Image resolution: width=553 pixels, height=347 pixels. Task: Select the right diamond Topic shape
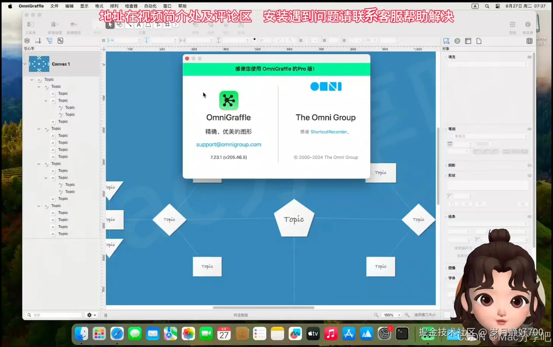[x=419, y=220]
